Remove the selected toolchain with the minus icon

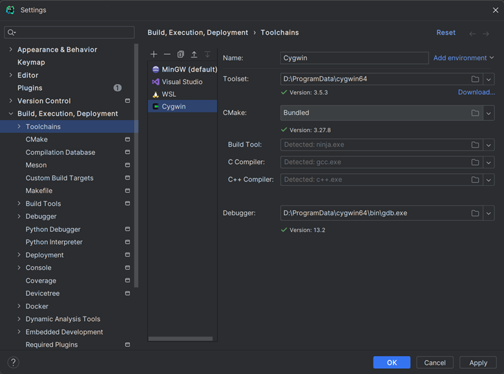[167, 54]
